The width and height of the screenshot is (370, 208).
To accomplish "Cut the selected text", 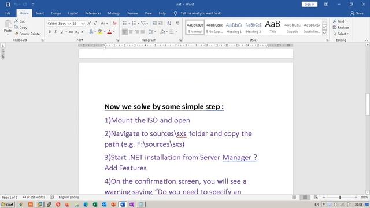I will [x=20, y=21].
